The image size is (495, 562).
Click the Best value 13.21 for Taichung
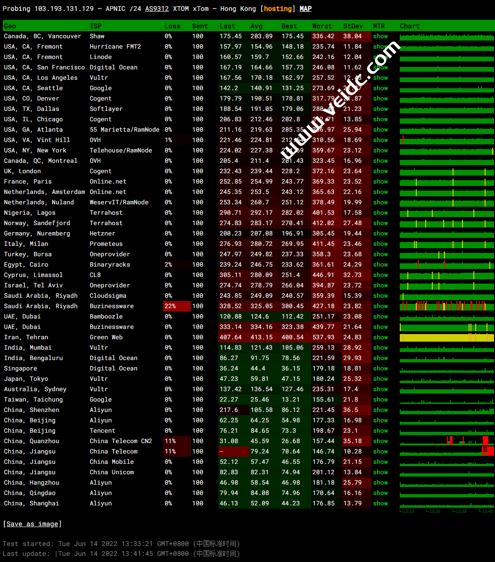coord(290,400)
